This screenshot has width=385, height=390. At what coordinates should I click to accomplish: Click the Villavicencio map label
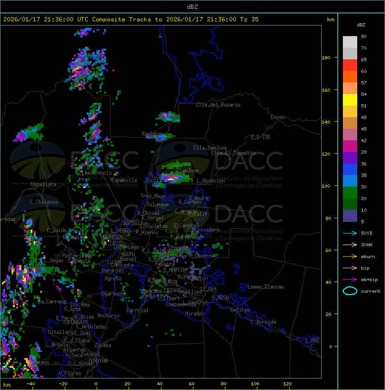[x=94, y=173]
